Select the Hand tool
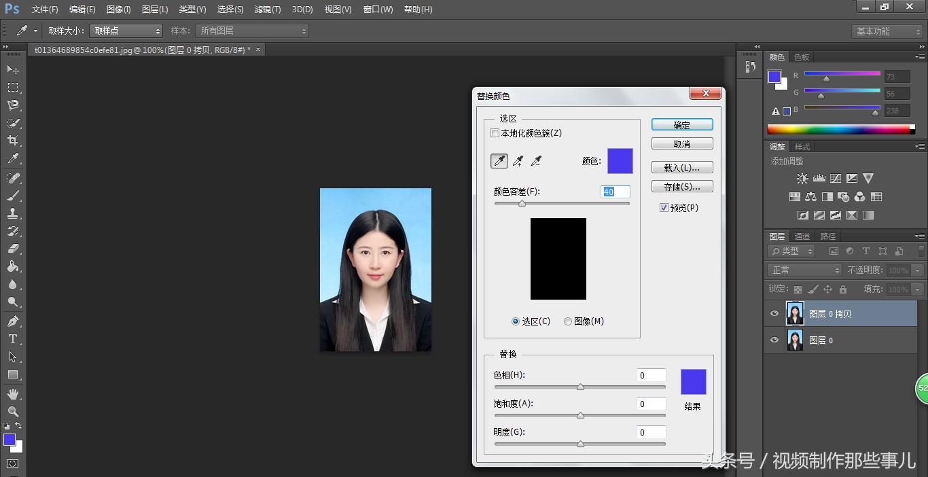 click(x=12, y=394)
